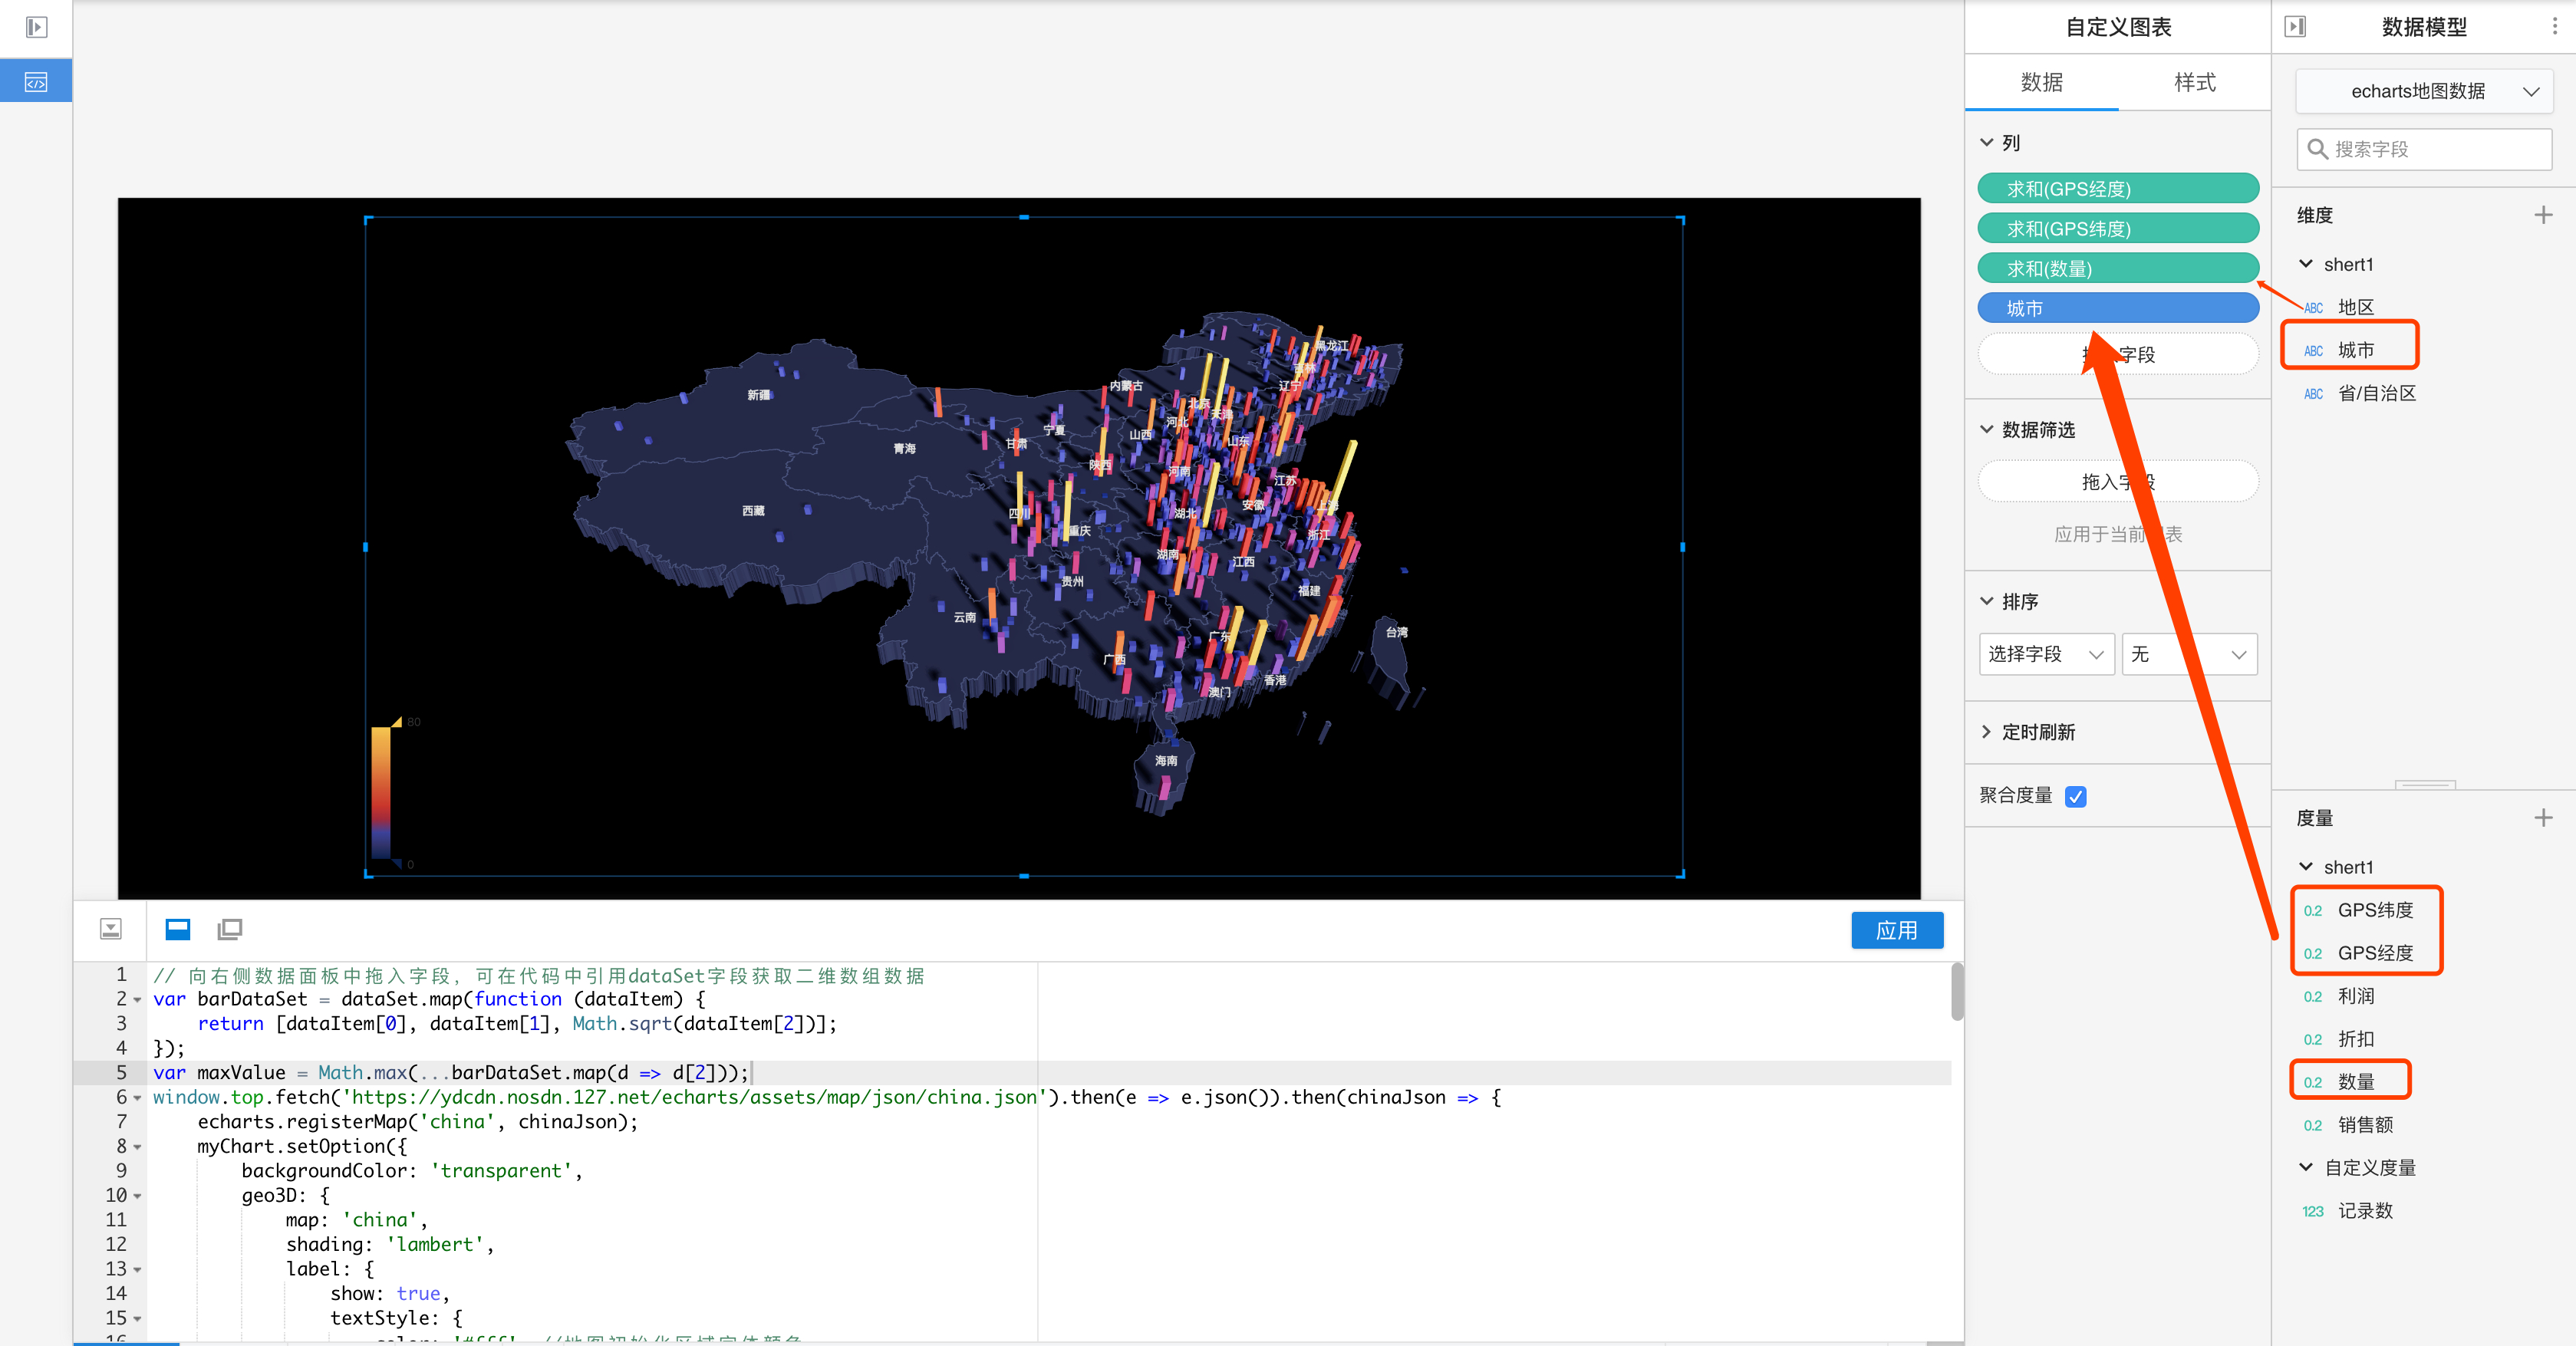Select the custom code chart icon in left sidebar

tap(36, 82)
